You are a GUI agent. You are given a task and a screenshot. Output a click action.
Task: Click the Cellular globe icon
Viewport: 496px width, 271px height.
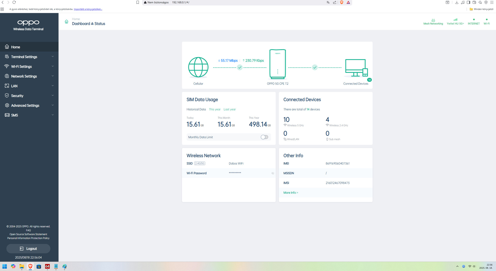(x=198, y=67)
